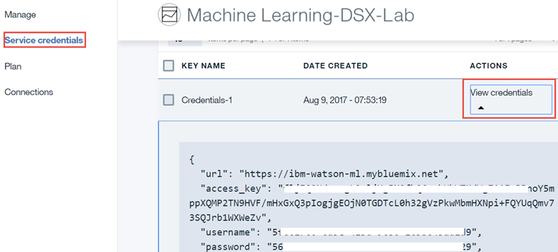The image size is (558, 252).
Task: Click the black collapse triangle under View credentials
Action: point(481,107)
